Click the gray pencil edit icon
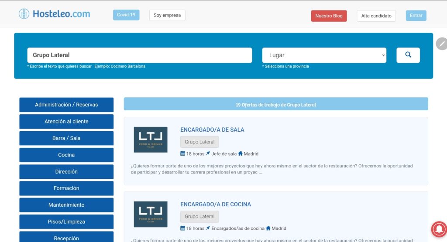Image resolution: width=447 pixels, height=242 pixels. (x=442, y=44)
